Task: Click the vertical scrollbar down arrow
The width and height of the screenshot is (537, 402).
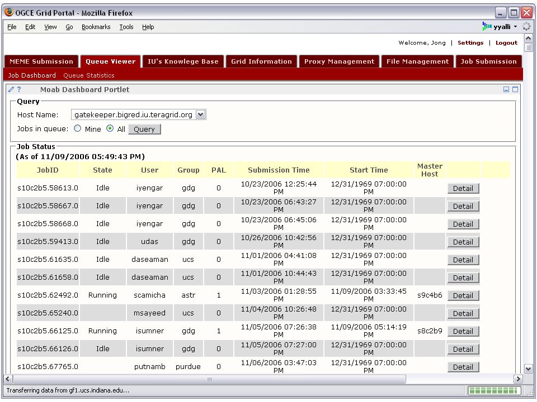Action: 529,369
